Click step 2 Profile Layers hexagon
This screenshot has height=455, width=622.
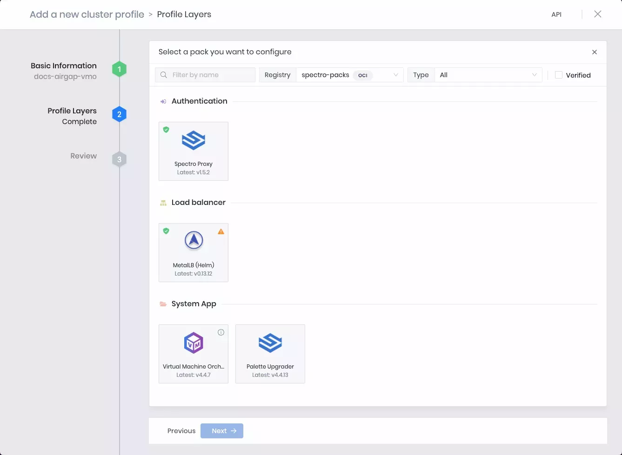[119, 114]
